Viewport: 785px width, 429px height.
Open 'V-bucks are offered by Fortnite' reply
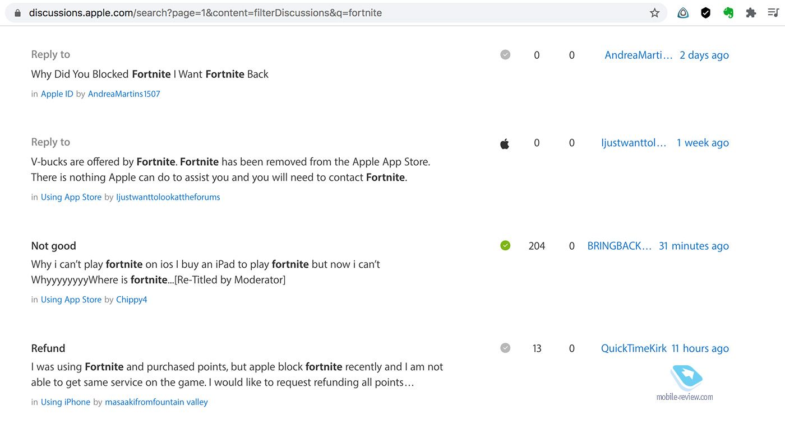tap(230, 170)
